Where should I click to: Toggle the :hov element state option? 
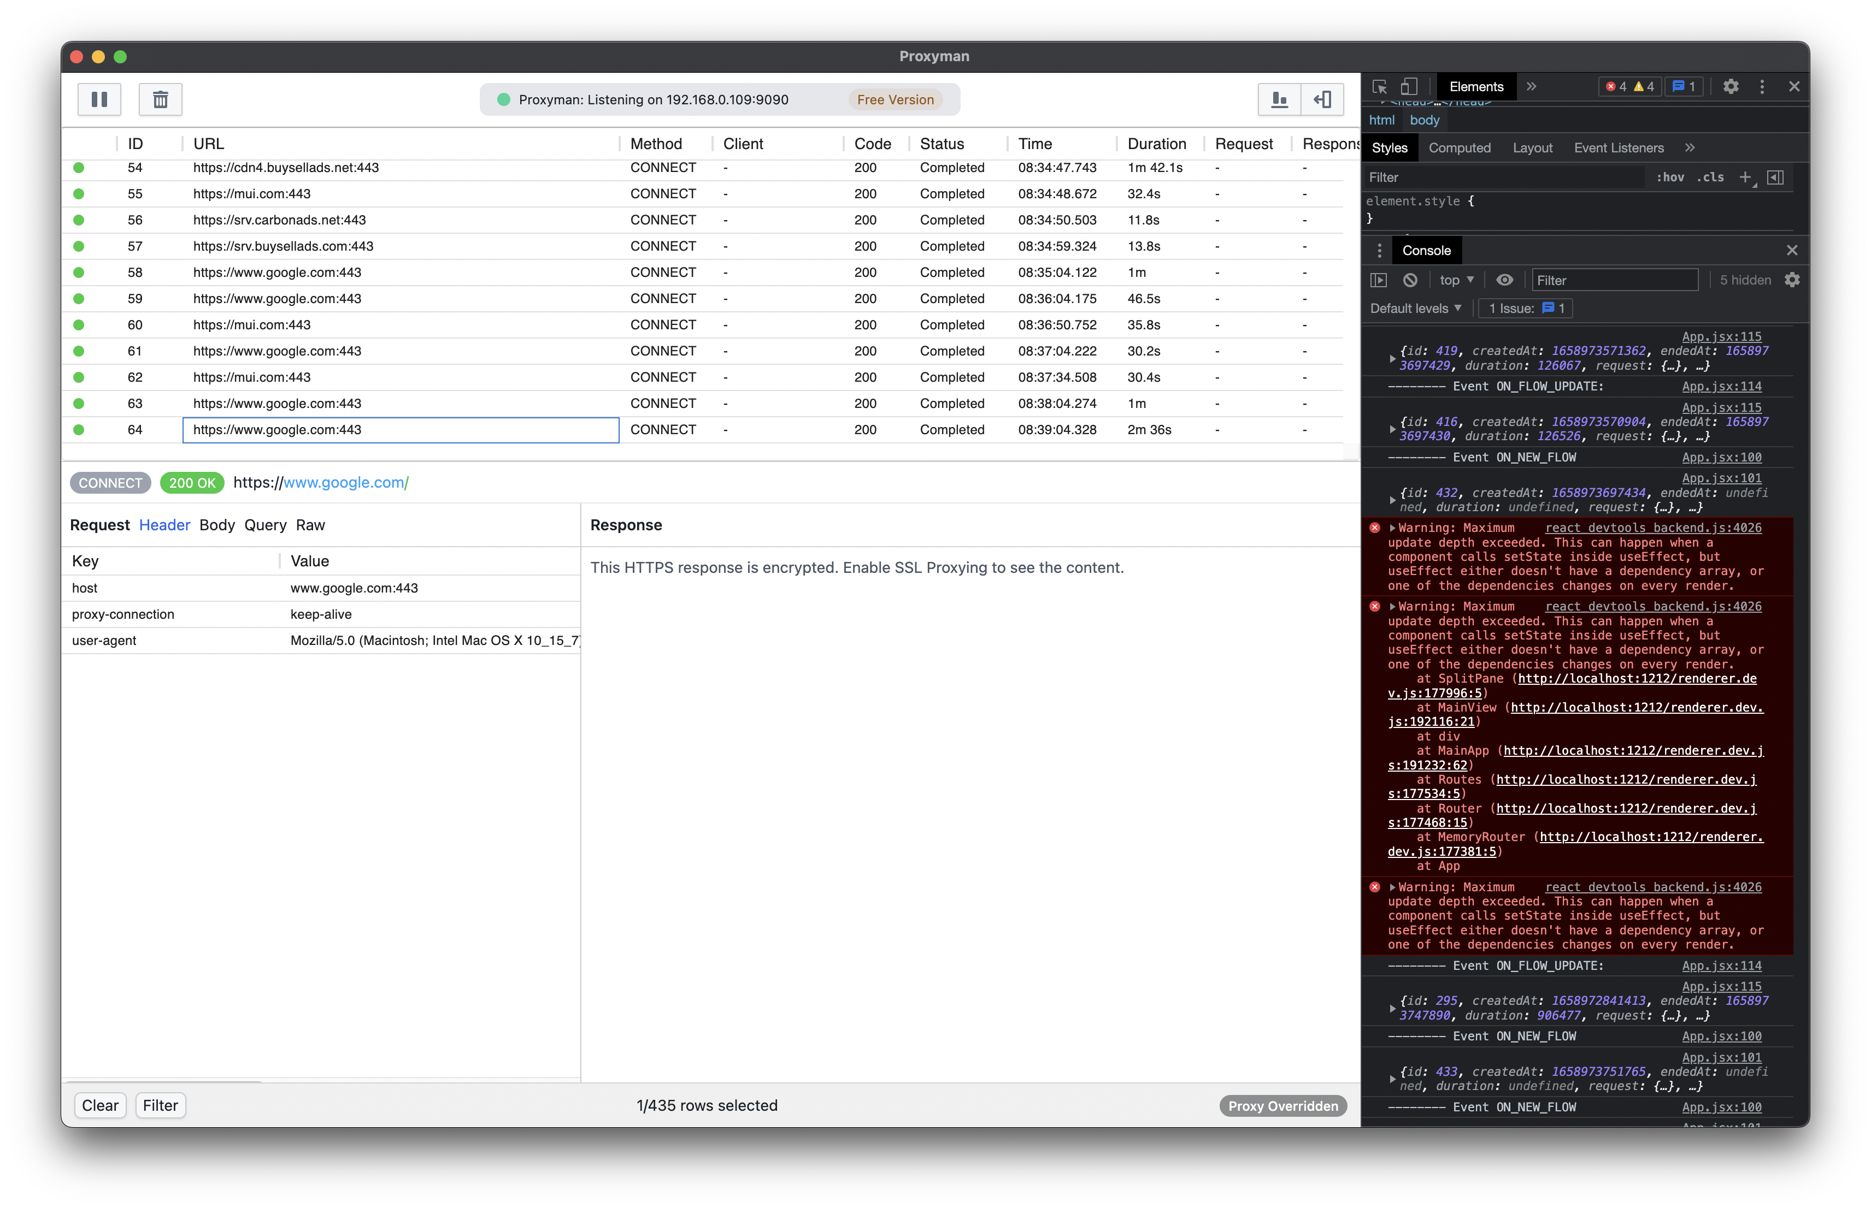coord(1669,177)
